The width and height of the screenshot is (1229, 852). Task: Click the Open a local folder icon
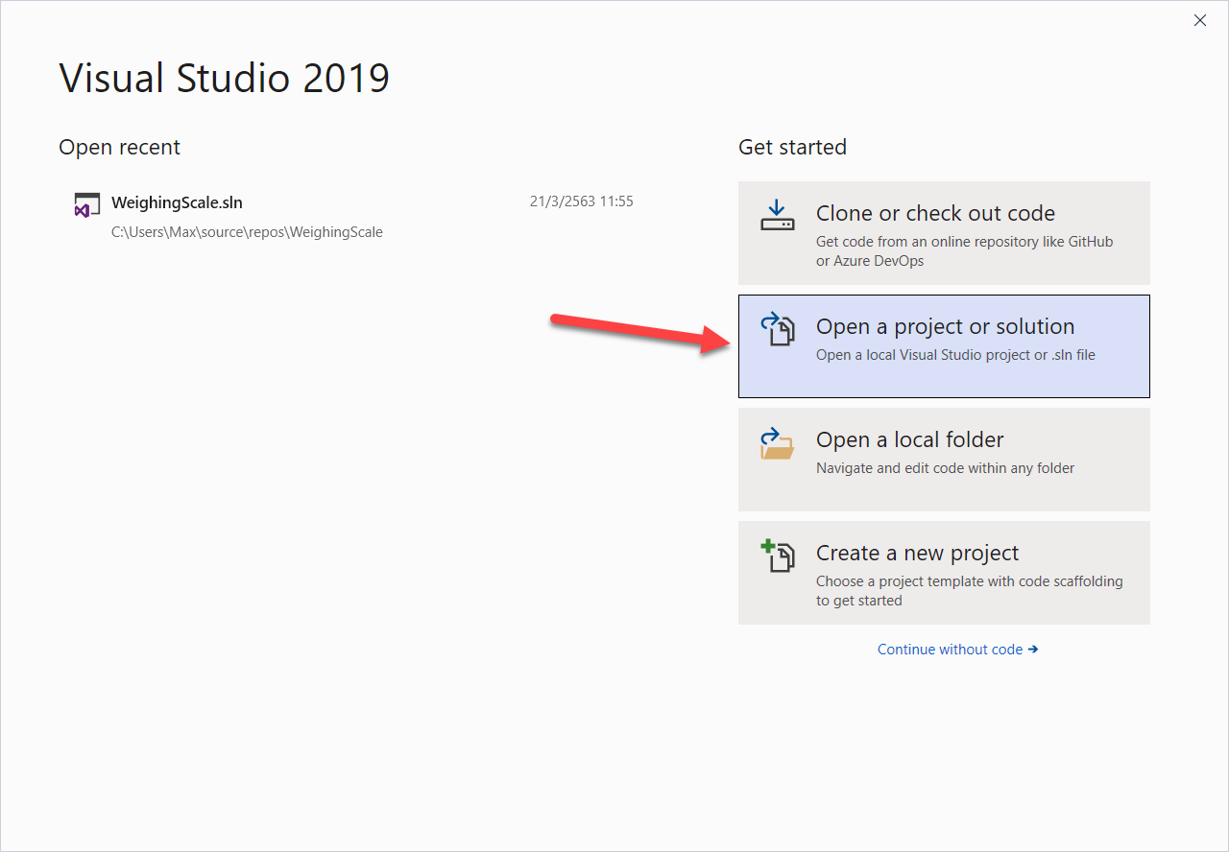778,443
